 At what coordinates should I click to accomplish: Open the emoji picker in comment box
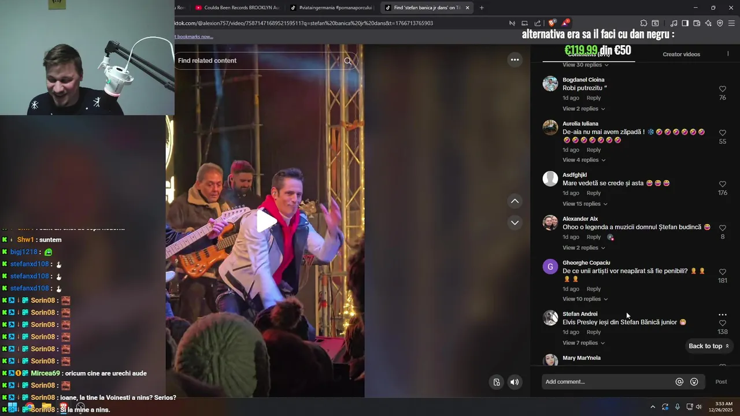click(694, 382)
